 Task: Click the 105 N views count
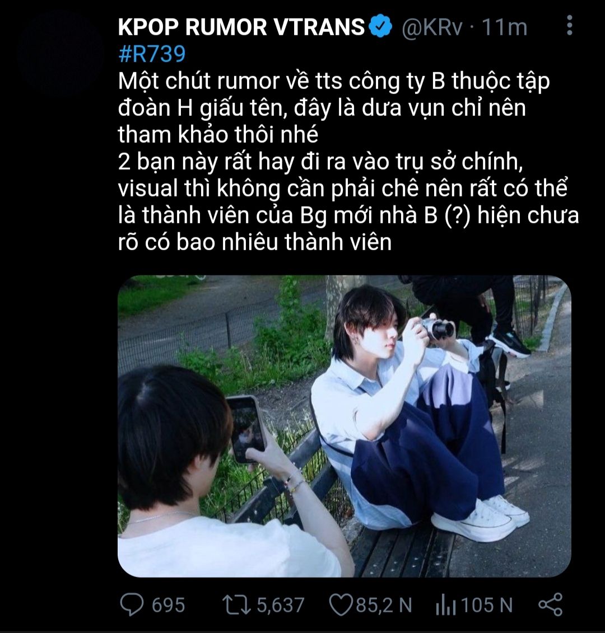click(x=486, y=605)
